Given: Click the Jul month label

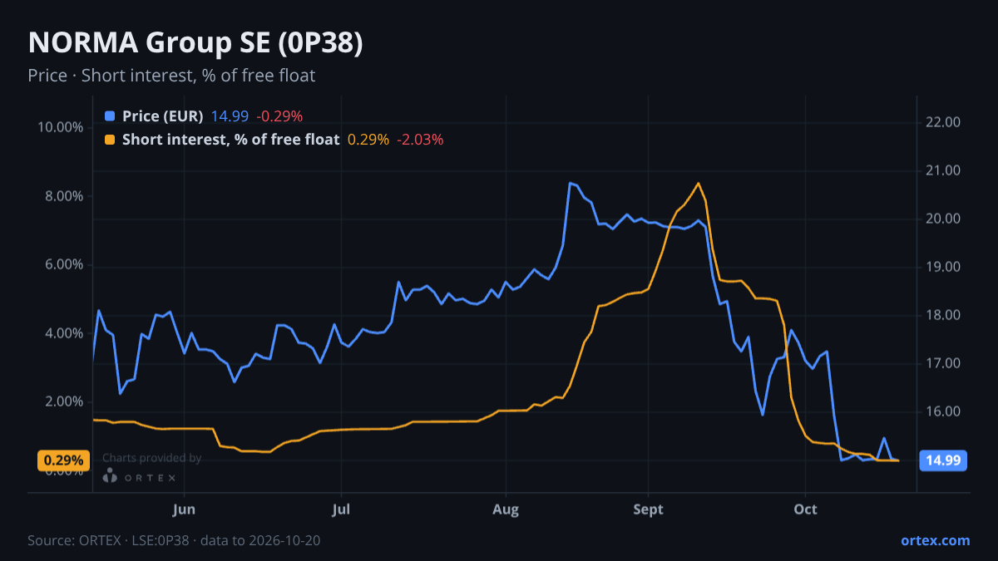Looking at the screenshot, I should coord(341,509).
